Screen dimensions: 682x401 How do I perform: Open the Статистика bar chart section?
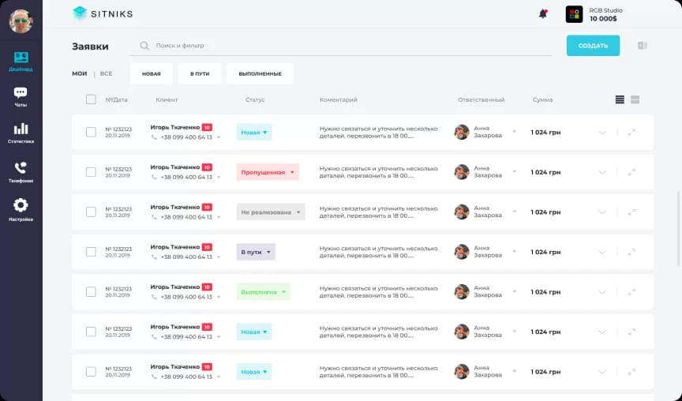21,133
